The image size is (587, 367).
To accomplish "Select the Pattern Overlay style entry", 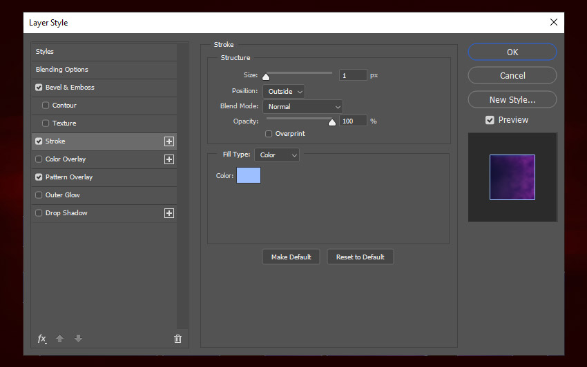I will pos(69,177).
